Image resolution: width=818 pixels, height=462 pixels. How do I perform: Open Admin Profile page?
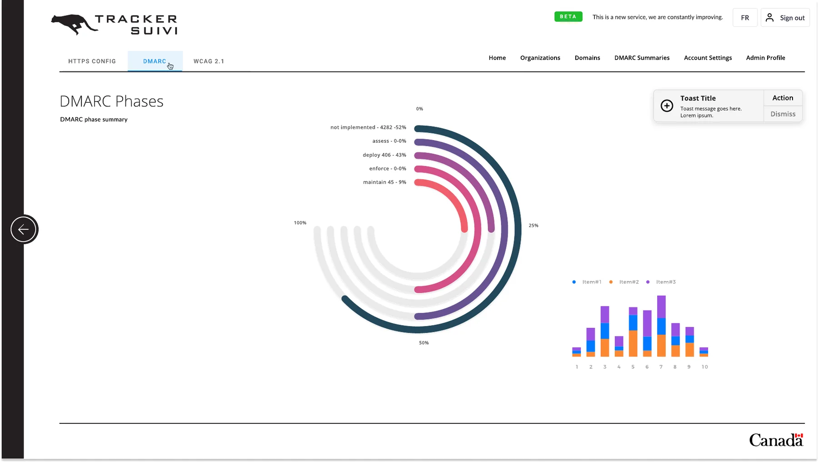point(765,58)
